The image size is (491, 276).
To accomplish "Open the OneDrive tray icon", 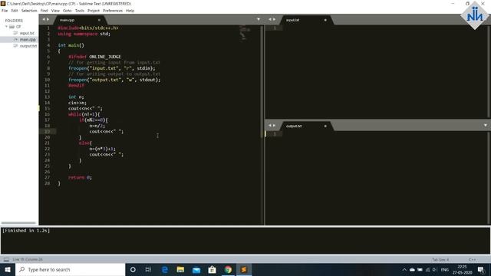I will (412, 270).
